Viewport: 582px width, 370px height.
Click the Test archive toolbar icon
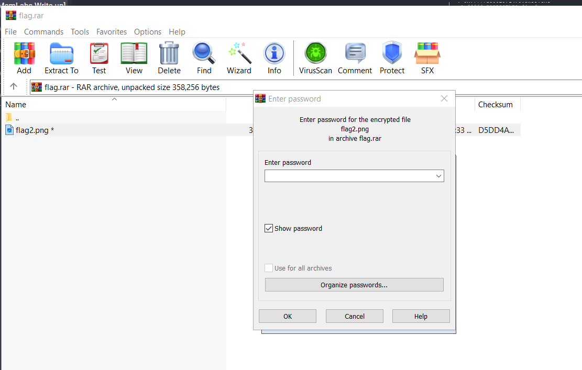point(99,54)
